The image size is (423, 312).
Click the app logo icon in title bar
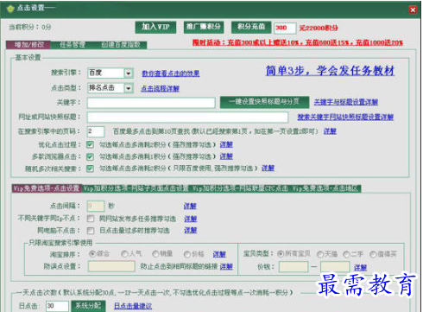(10, 9)
